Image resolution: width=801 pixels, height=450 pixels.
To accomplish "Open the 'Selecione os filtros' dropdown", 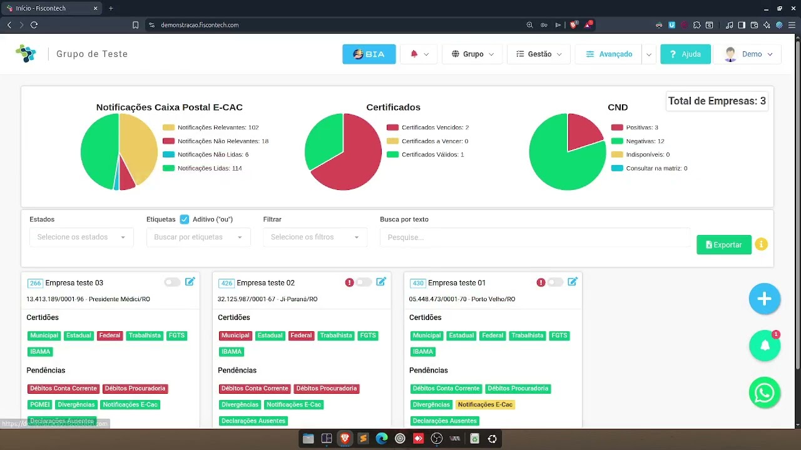I will (x=315, y=237).
